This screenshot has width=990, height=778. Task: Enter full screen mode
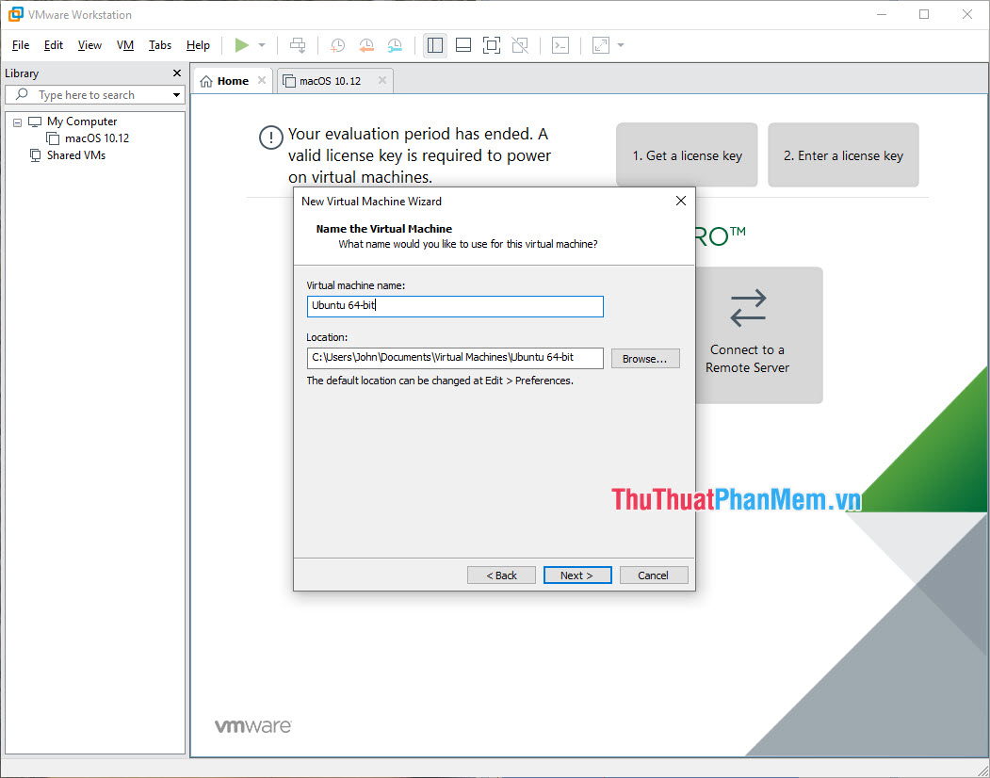(491, 44)
